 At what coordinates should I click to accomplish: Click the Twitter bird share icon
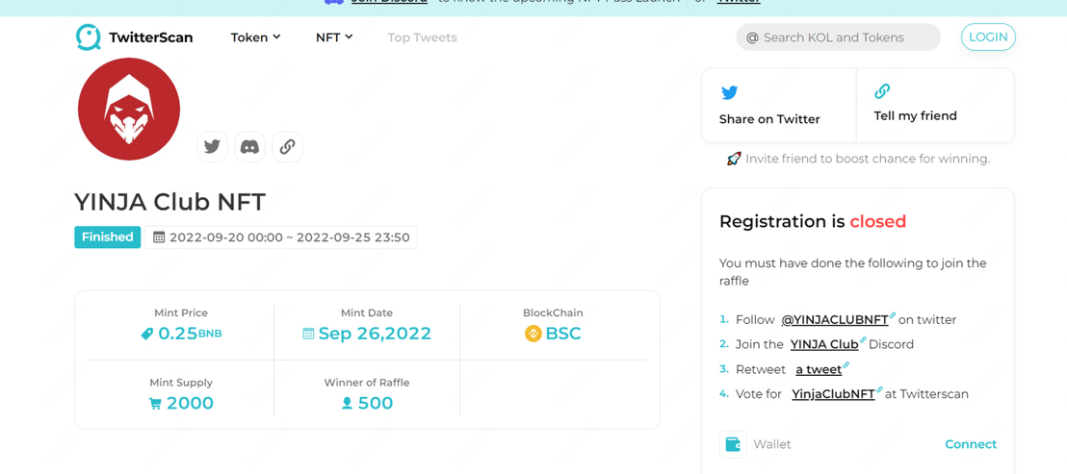point(730,92)
